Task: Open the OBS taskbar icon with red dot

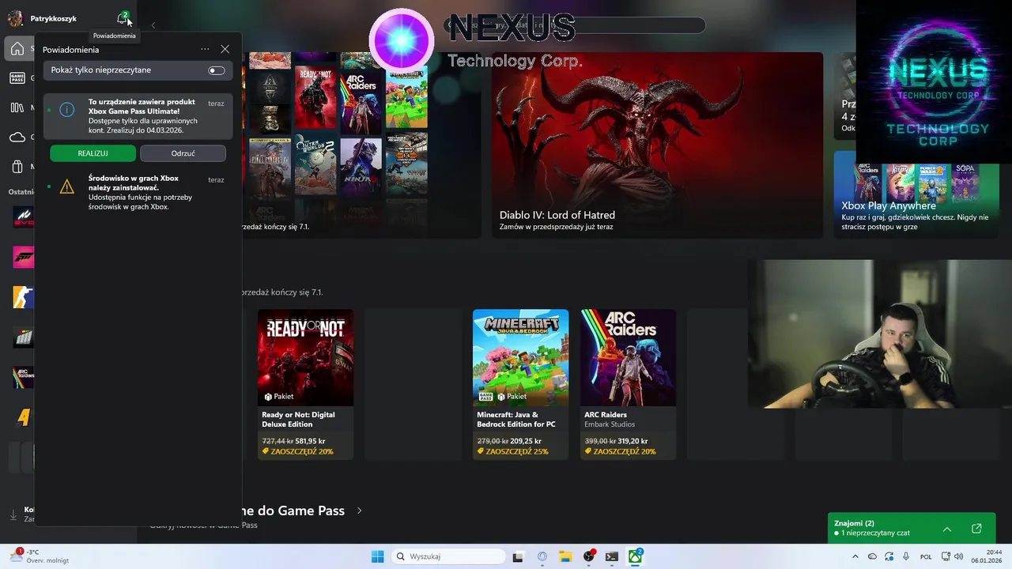Action: [589, 556]
